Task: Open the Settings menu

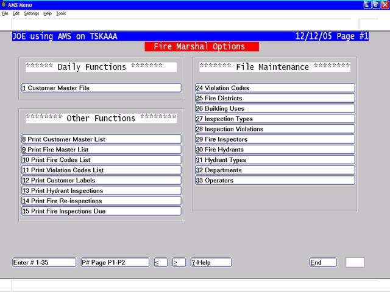Action: pyautogui.click(x=31, y=13)
